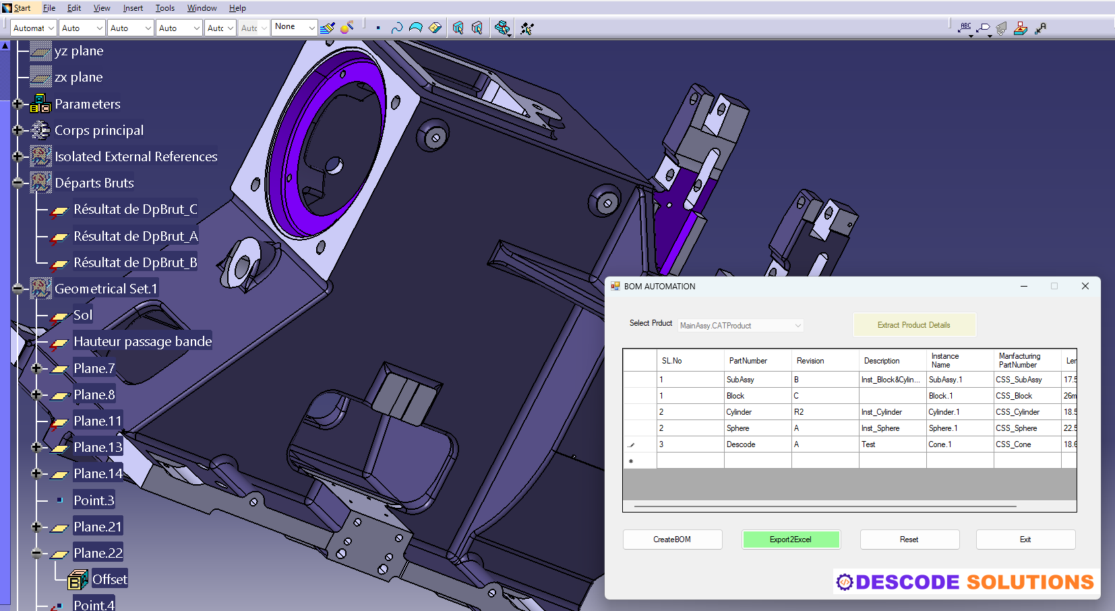Click the first red face-selection toolbar icon
Screen dimensions: 1115x611
click(x=456, y=28)
